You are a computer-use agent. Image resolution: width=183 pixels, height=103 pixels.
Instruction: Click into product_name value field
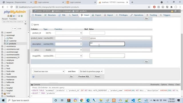coord(120,38)
